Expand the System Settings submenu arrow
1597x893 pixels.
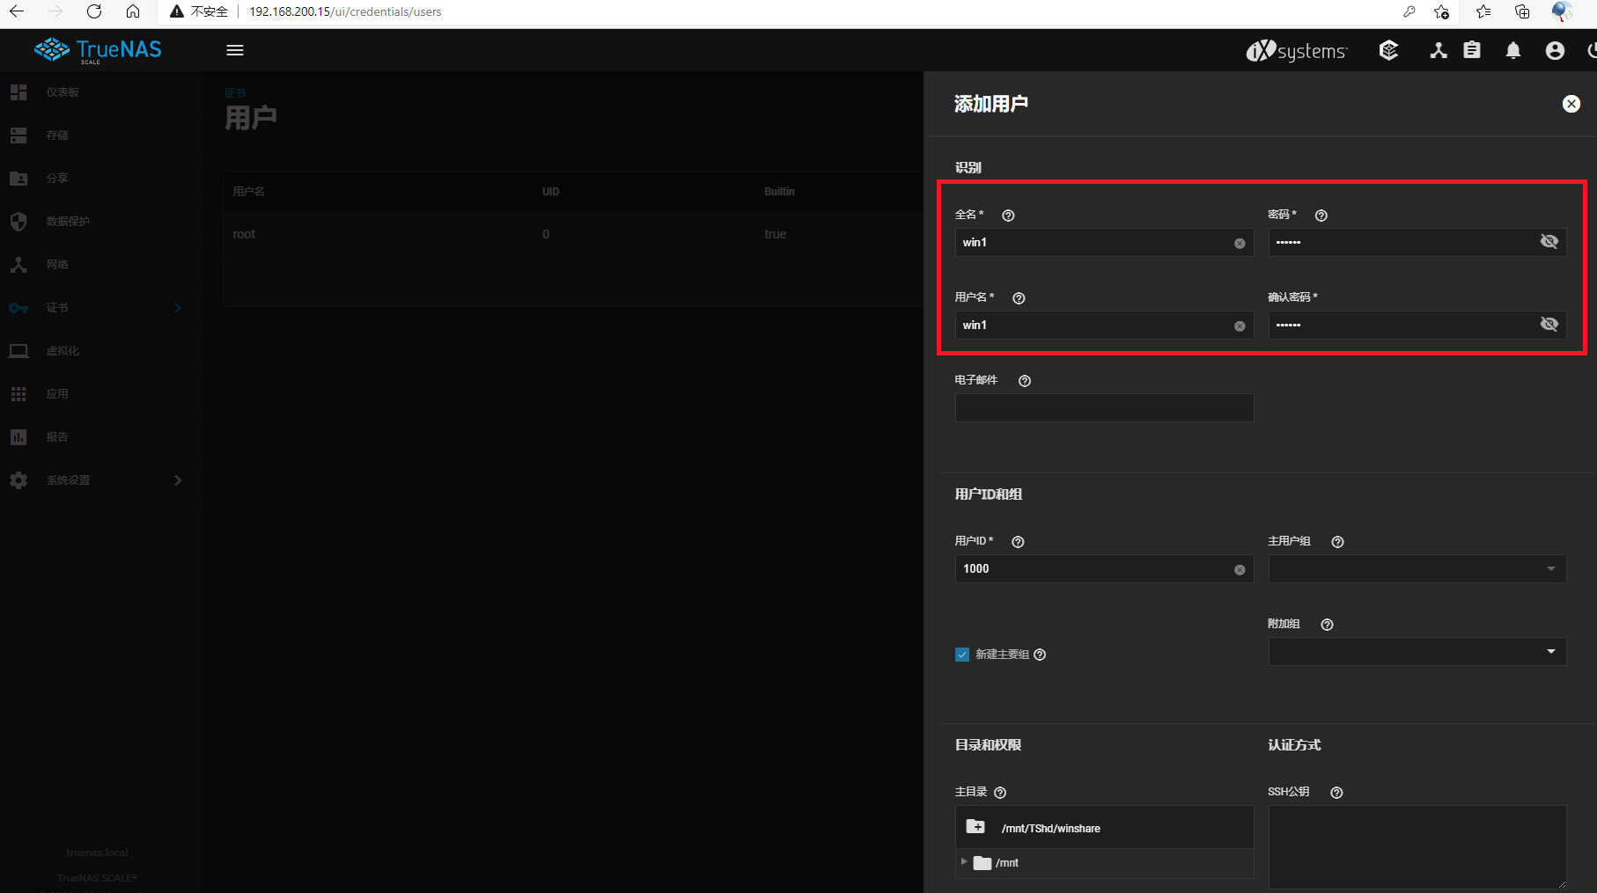pyautogui.click(x=177, y=480)
